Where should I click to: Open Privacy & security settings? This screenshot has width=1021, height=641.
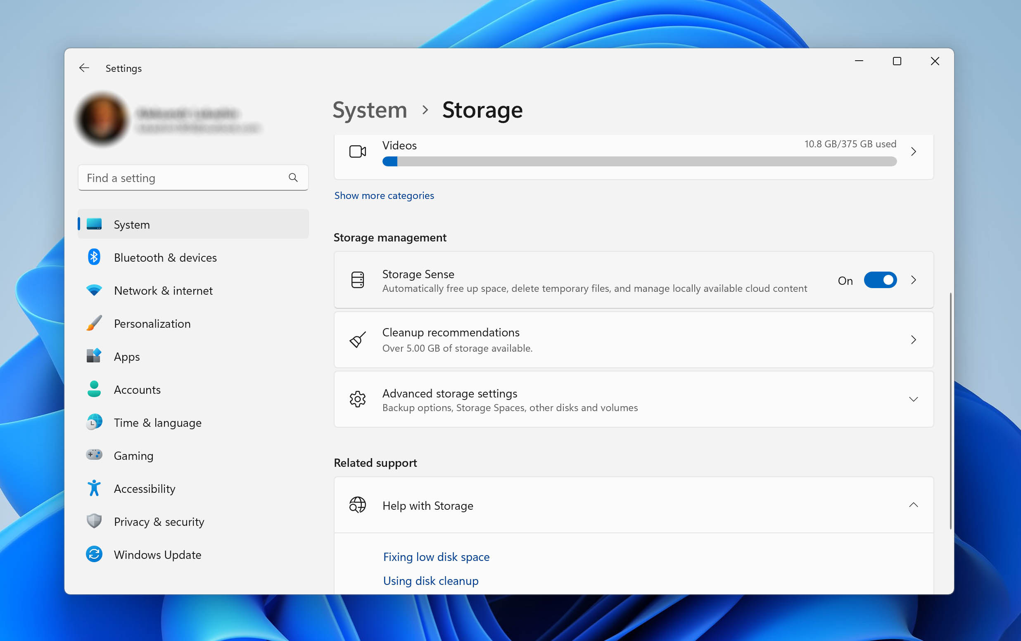193,522
